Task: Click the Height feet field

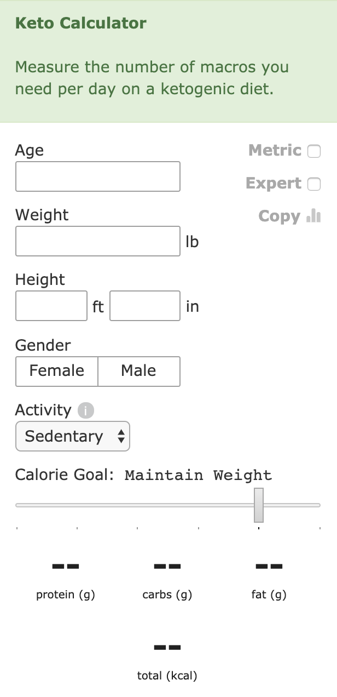Action: [51, 306]
